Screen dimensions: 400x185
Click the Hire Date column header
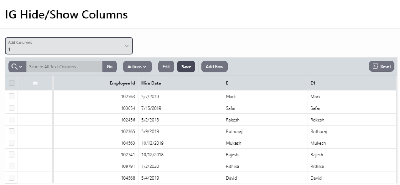tap(151, 83)
